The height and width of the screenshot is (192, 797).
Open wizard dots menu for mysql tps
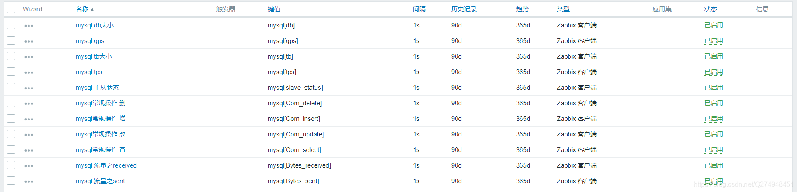click(x=29, y=72)
